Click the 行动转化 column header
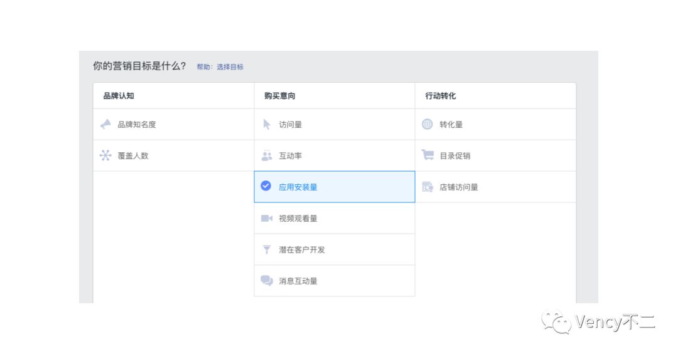Image resolution: width=678 pixels, height=354 pixels. tap(440, 96)
